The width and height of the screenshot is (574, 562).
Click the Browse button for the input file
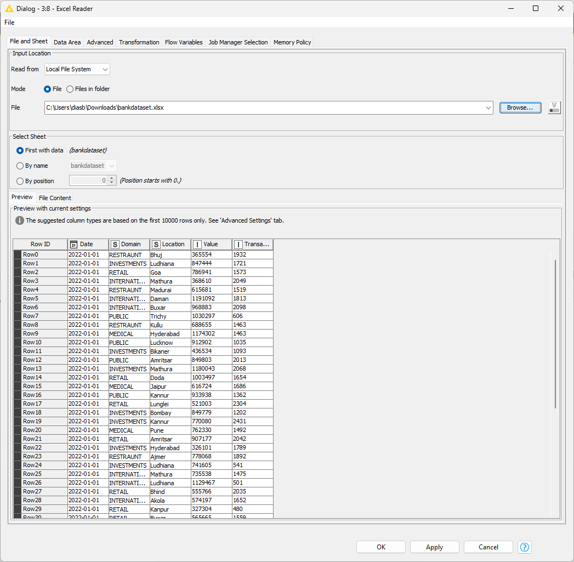coord(520,107)
